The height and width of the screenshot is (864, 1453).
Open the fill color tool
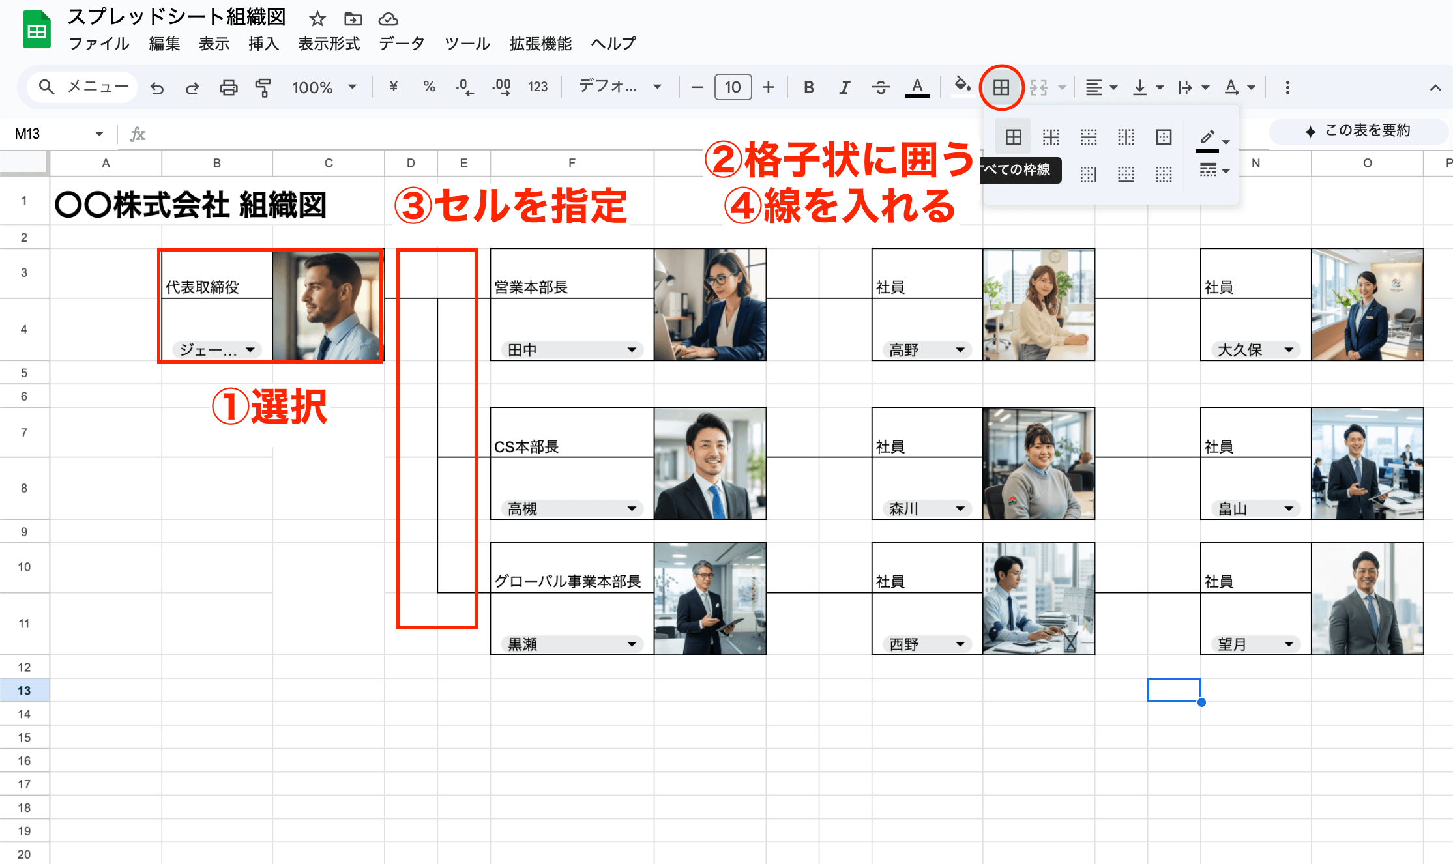point(963,87)
